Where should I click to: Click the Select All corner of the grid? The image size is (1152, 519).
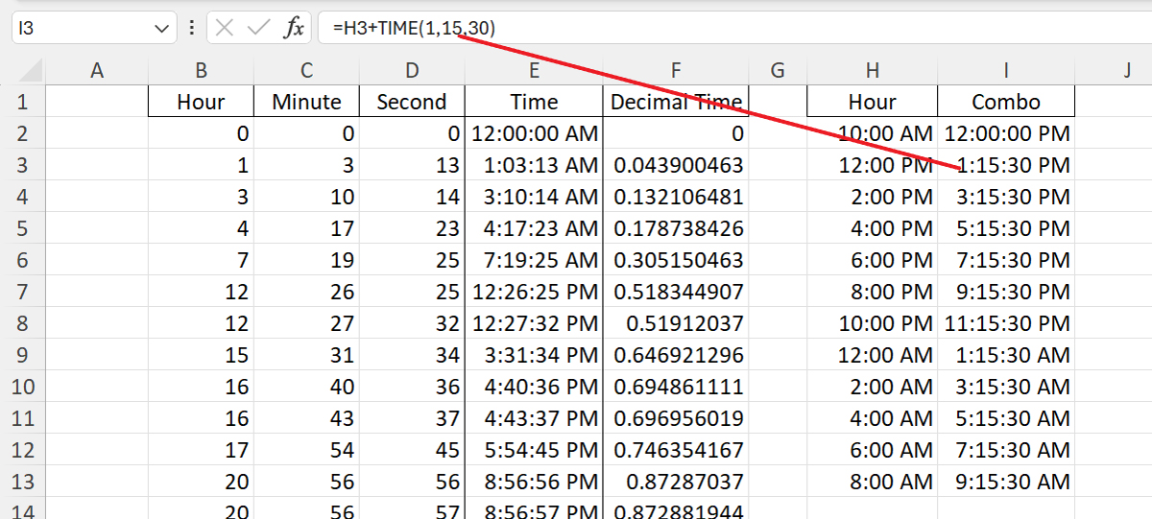22,70
